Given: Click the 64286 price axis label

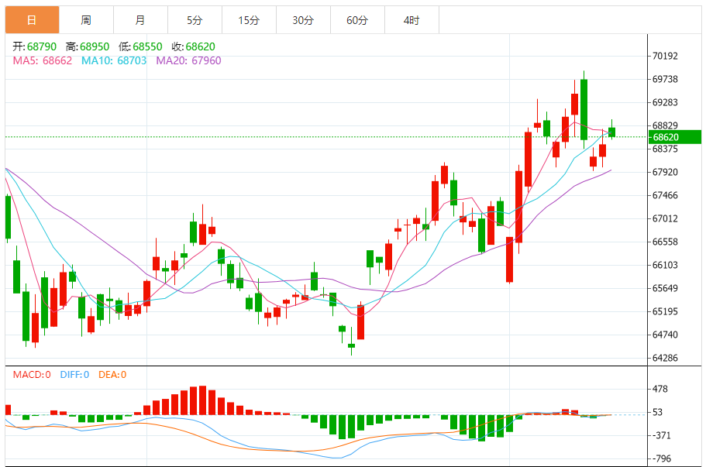Looking at the screenshot, I should point(665,358).
